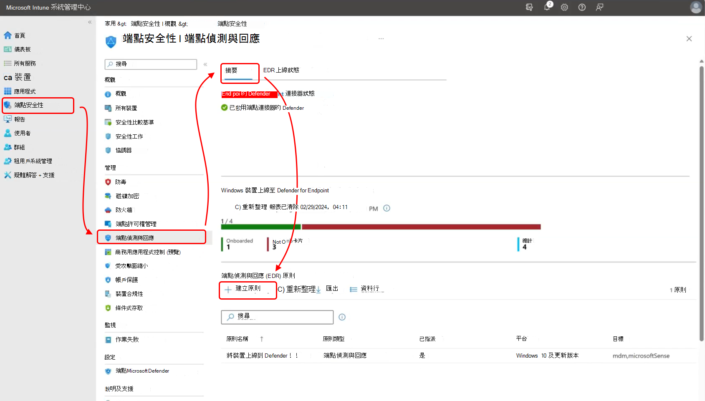Switch to the EDR 上線狀態 tab
The image size is (705, 401).
(x=281, y=70)
